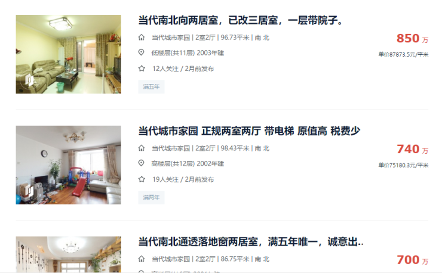Screen dimensions: 442x273
Task: Click the house icon in the 86.75平米 listing
Action: pos(142,259)
